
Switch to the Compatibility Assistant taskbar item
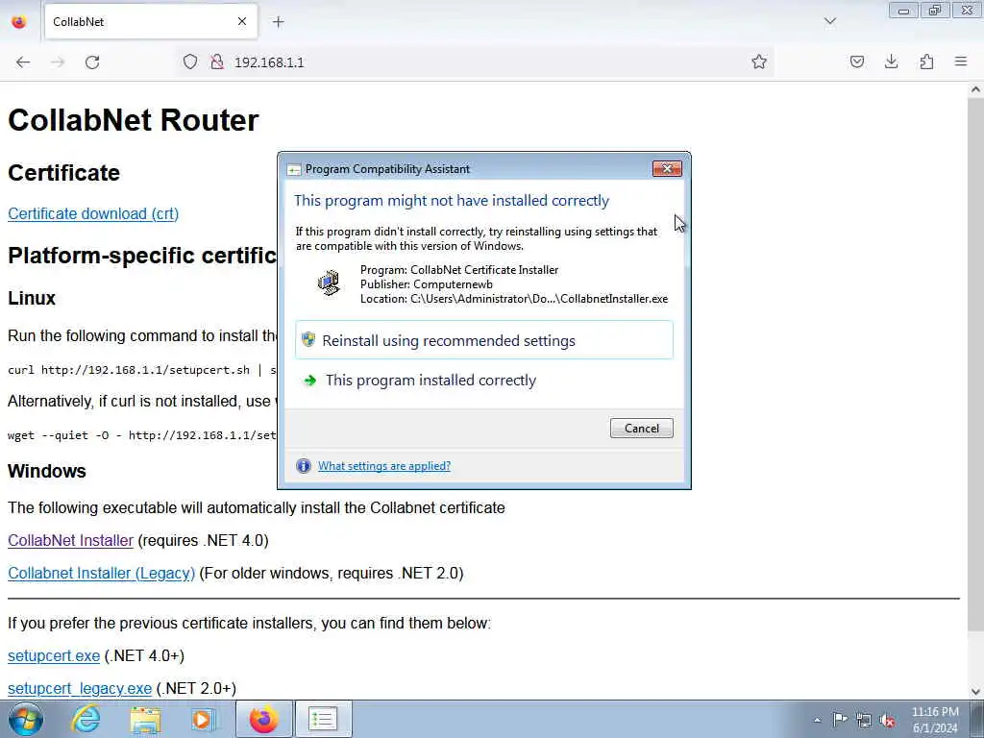323,719
